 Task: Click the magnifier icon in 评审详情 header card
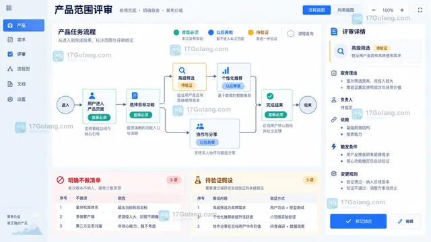341,51
